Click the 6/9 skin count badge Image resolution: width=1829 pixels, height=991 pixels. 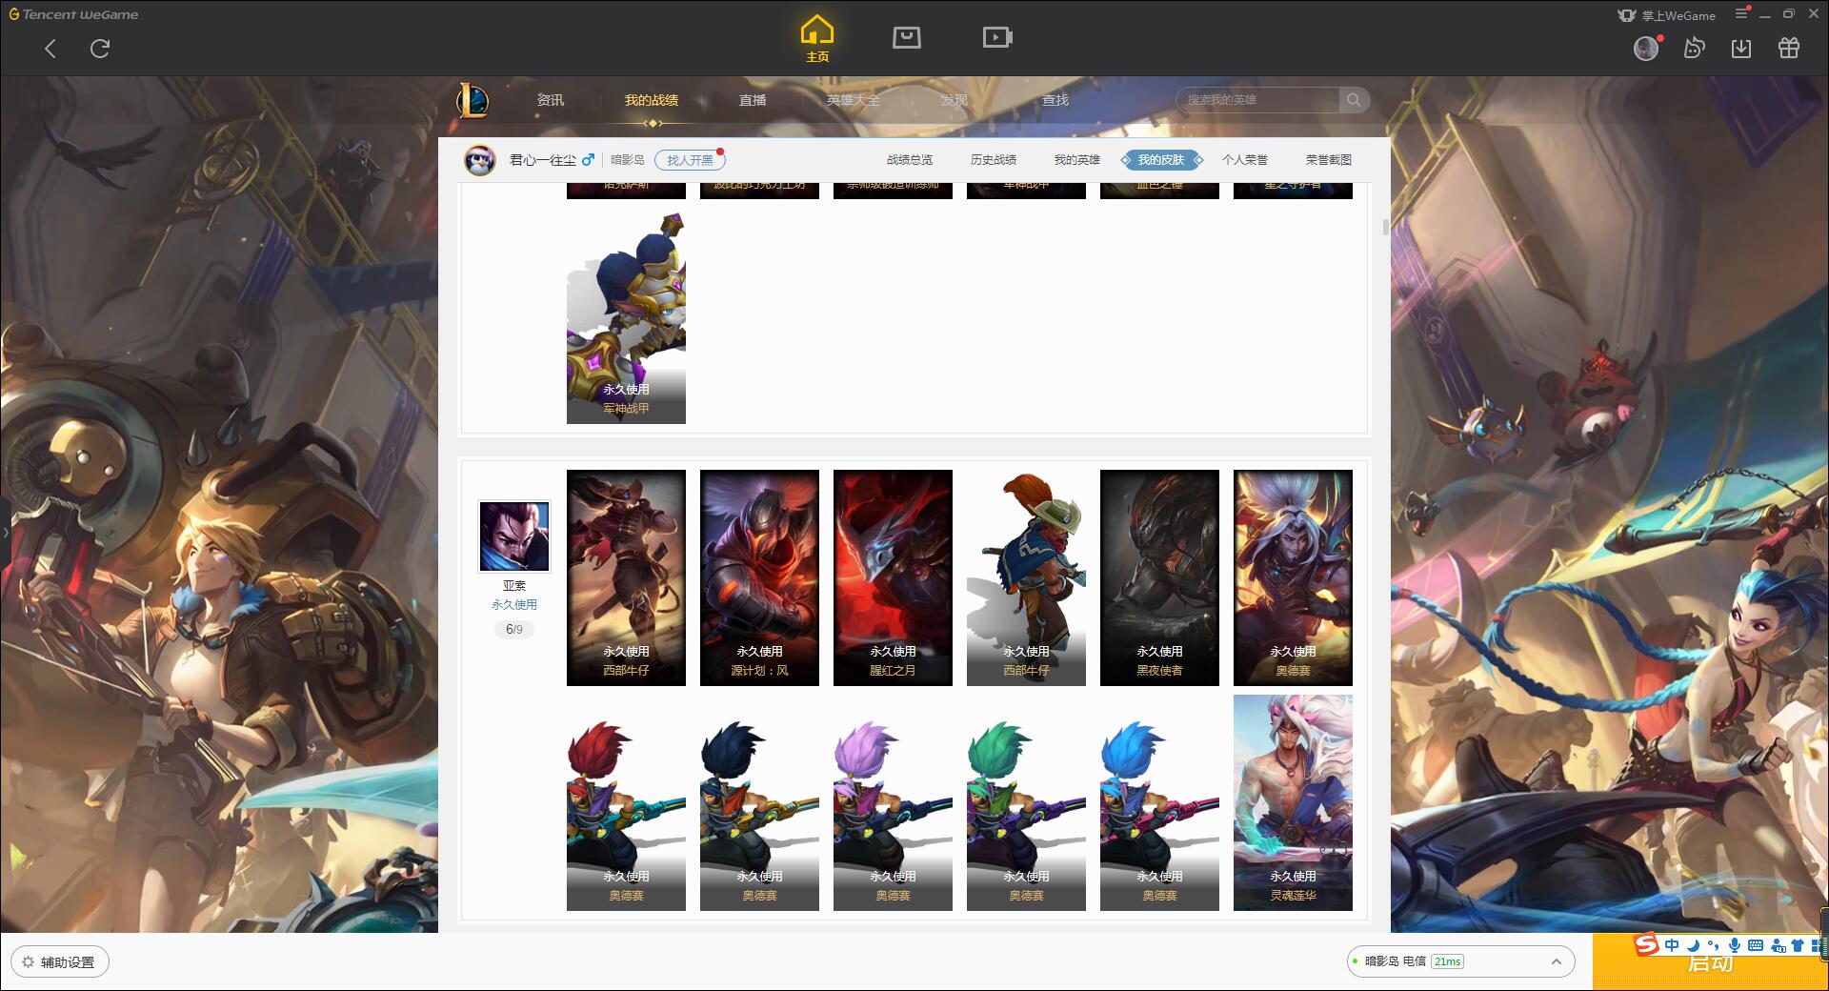click(x=514, y=630)
